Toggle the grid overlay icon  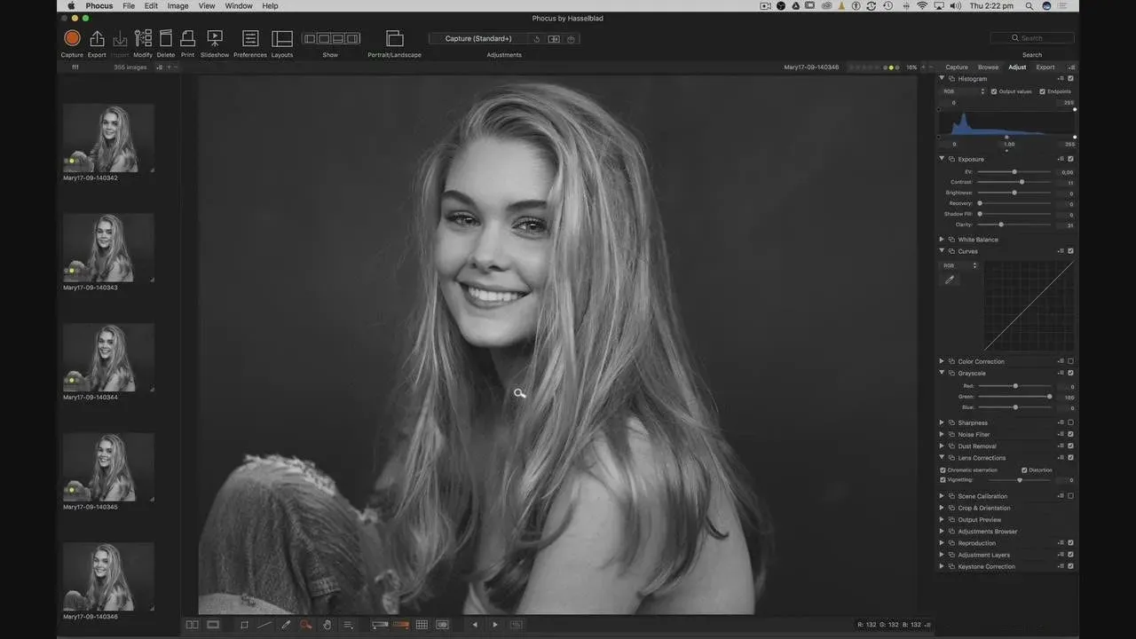[422, 625]
